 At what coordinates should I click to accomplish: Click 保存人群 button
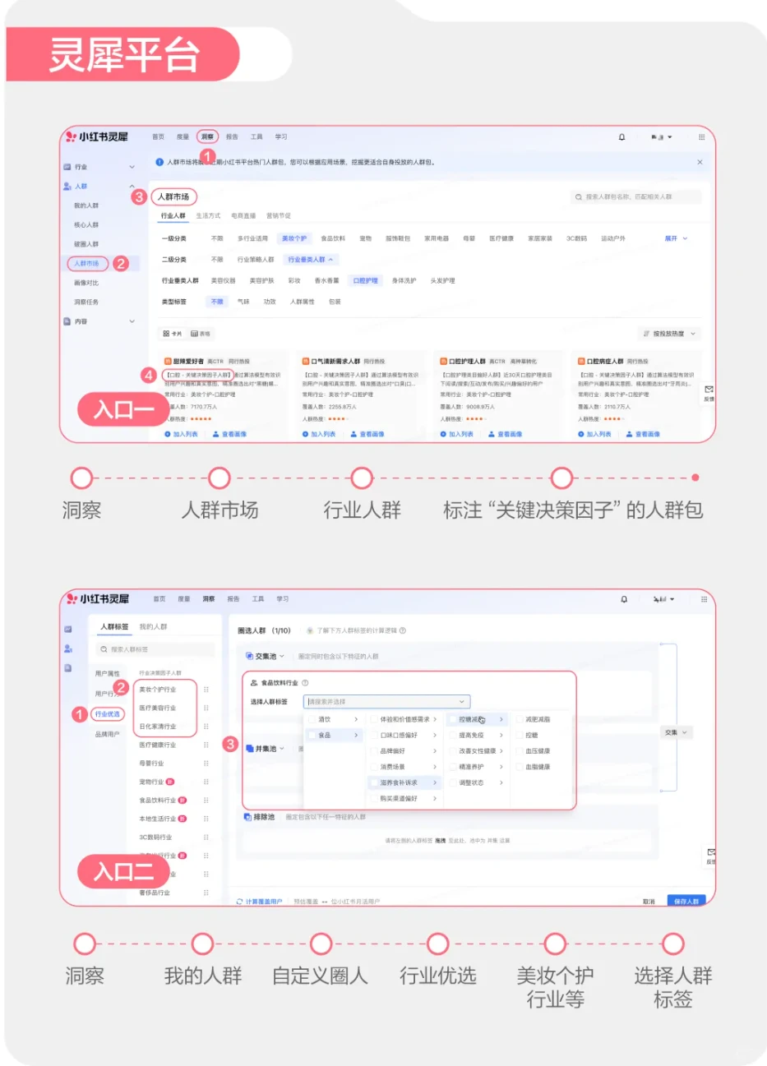point(686,902)
